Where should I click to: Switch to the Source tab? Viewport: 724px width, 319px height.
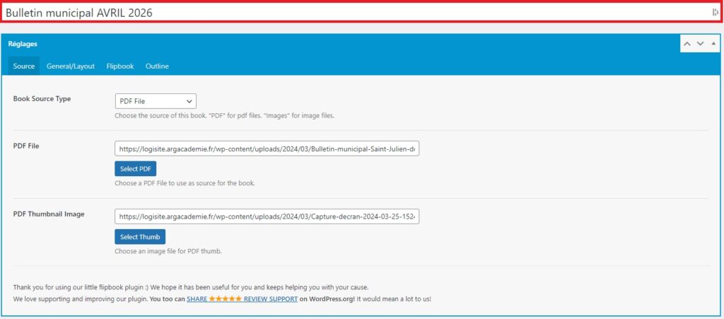click(24, 66)
